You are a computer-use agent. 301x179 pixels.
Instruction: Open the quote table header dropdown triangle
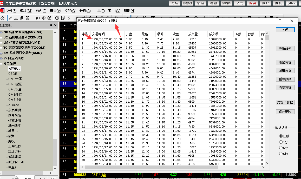[x=64, y=25]
